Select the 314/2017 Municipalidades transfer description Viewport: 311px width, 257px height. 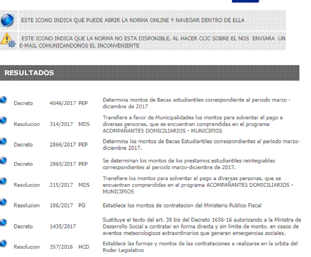[192, 124]
